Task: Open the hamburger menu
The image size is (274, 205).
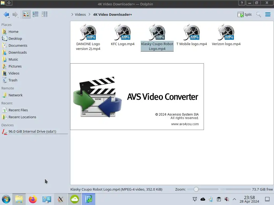Action: [x=268, y=14]
